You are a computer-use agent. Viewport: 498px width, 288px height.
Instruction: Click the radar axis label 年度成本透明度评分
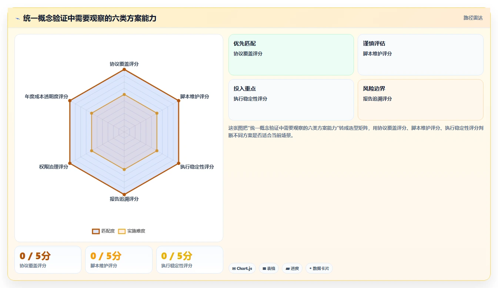tap(47, 96)
